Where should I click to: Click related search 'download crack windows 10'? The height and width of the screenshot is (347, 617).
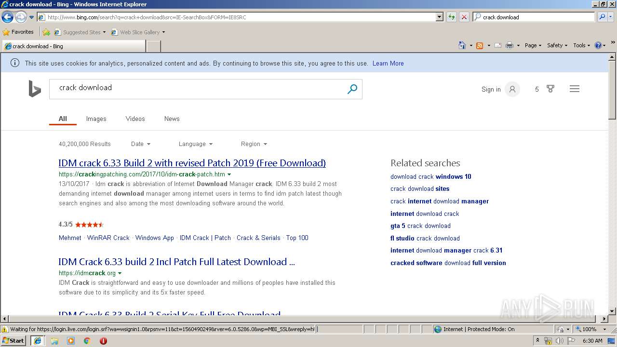pyautogui.click(x=431, y=176)
